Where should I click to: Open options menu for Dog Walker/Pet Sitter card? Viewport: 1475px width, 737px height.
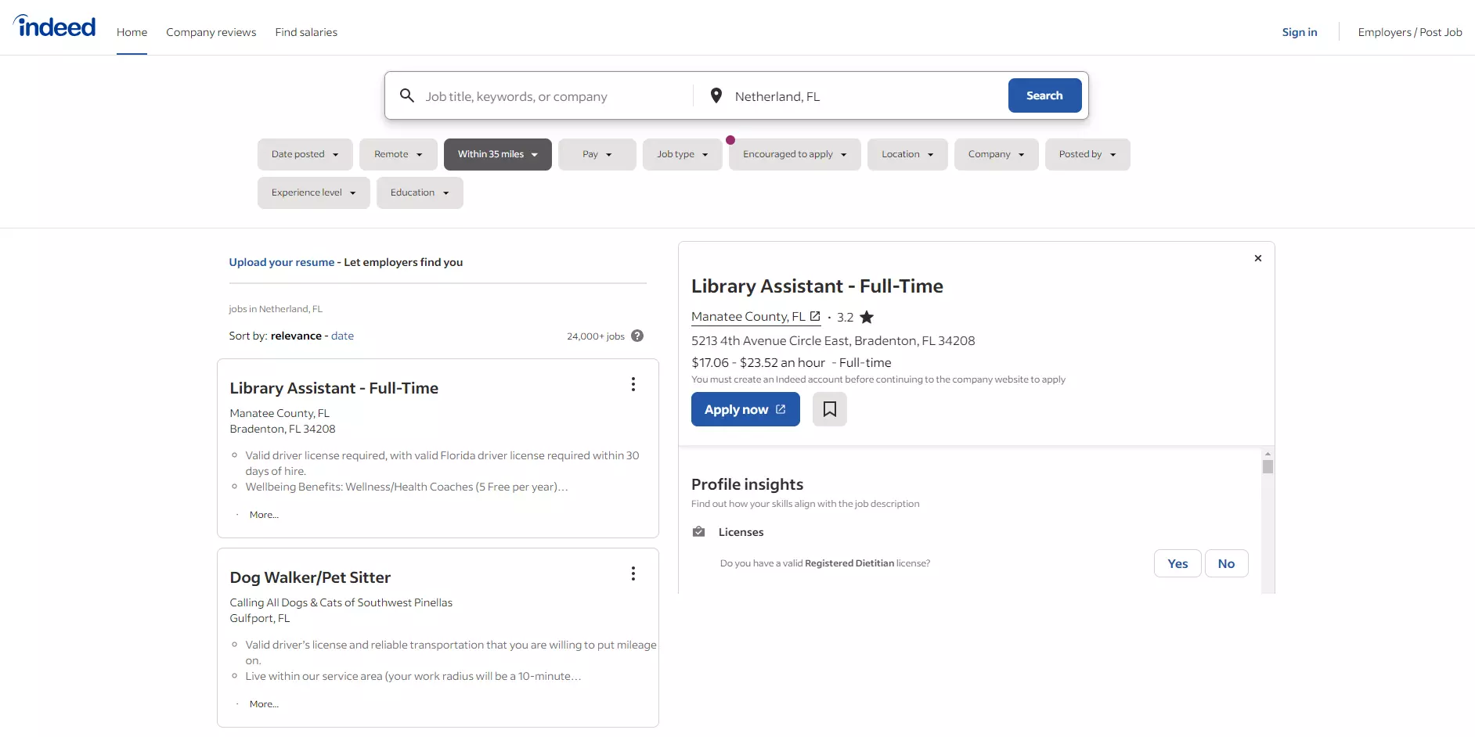(x=633, y=573)
